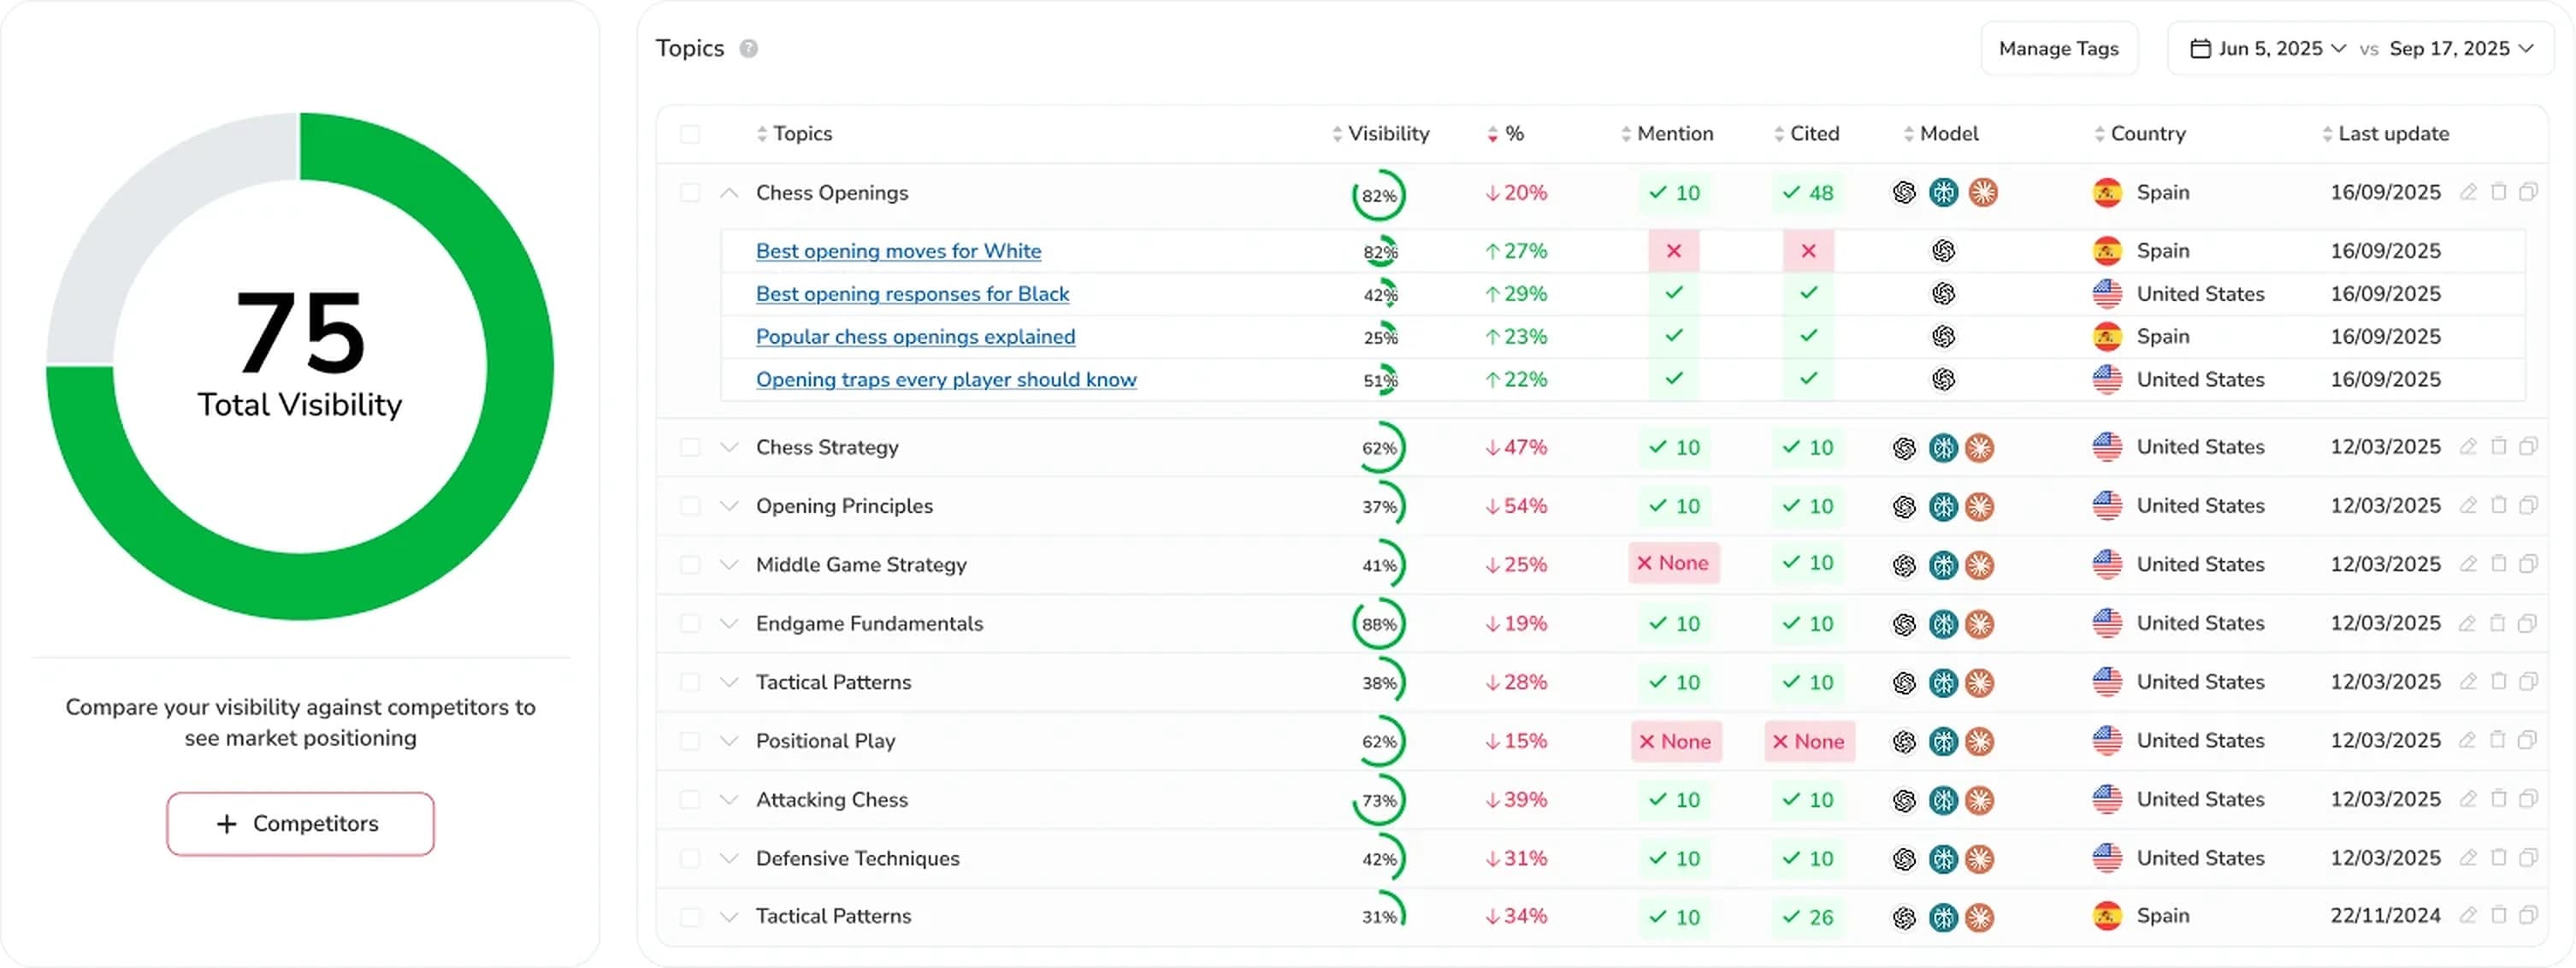Image resolution: width=2576 pixels, height=968 pixels.
Task: Click ChatGPT model icon in Chess Openings row
Action: point(1904,192)
